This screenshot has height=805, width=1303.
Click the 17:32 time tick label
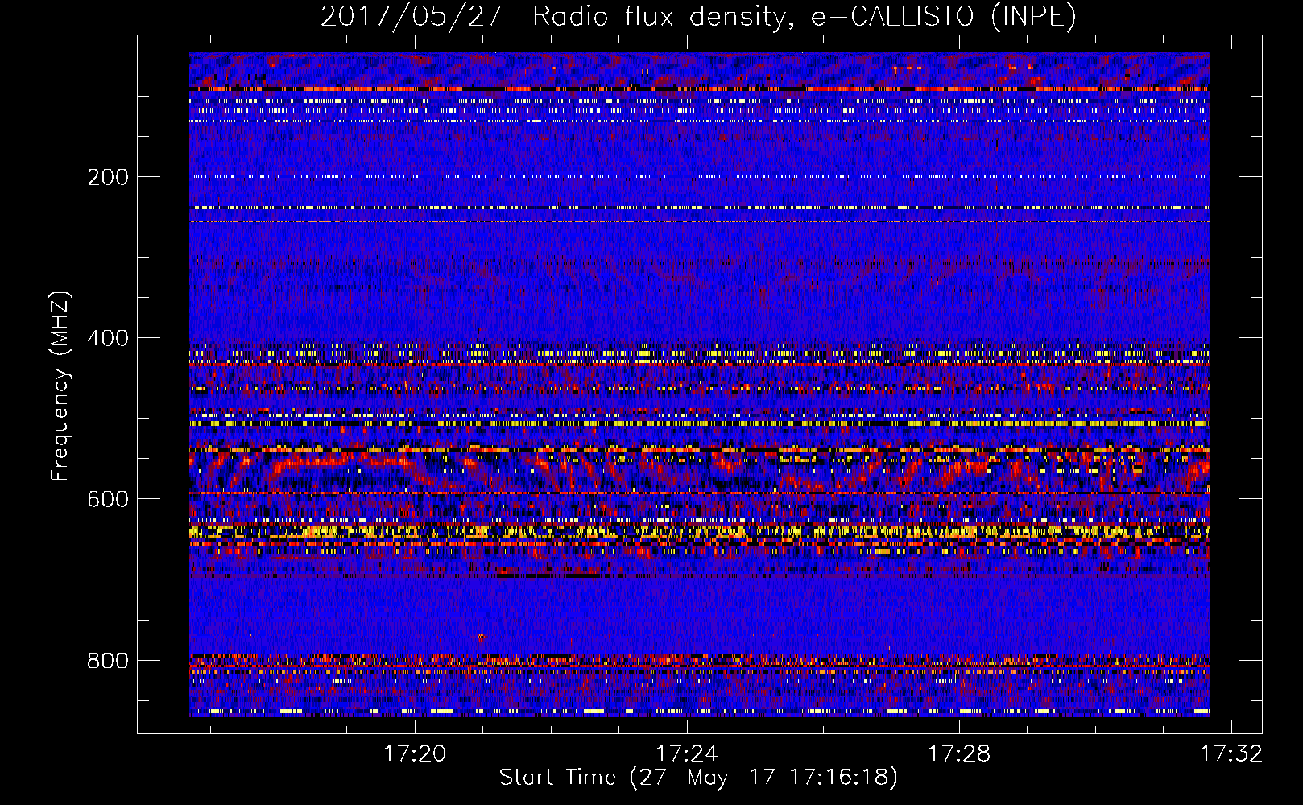click(x=1231, y=753)
